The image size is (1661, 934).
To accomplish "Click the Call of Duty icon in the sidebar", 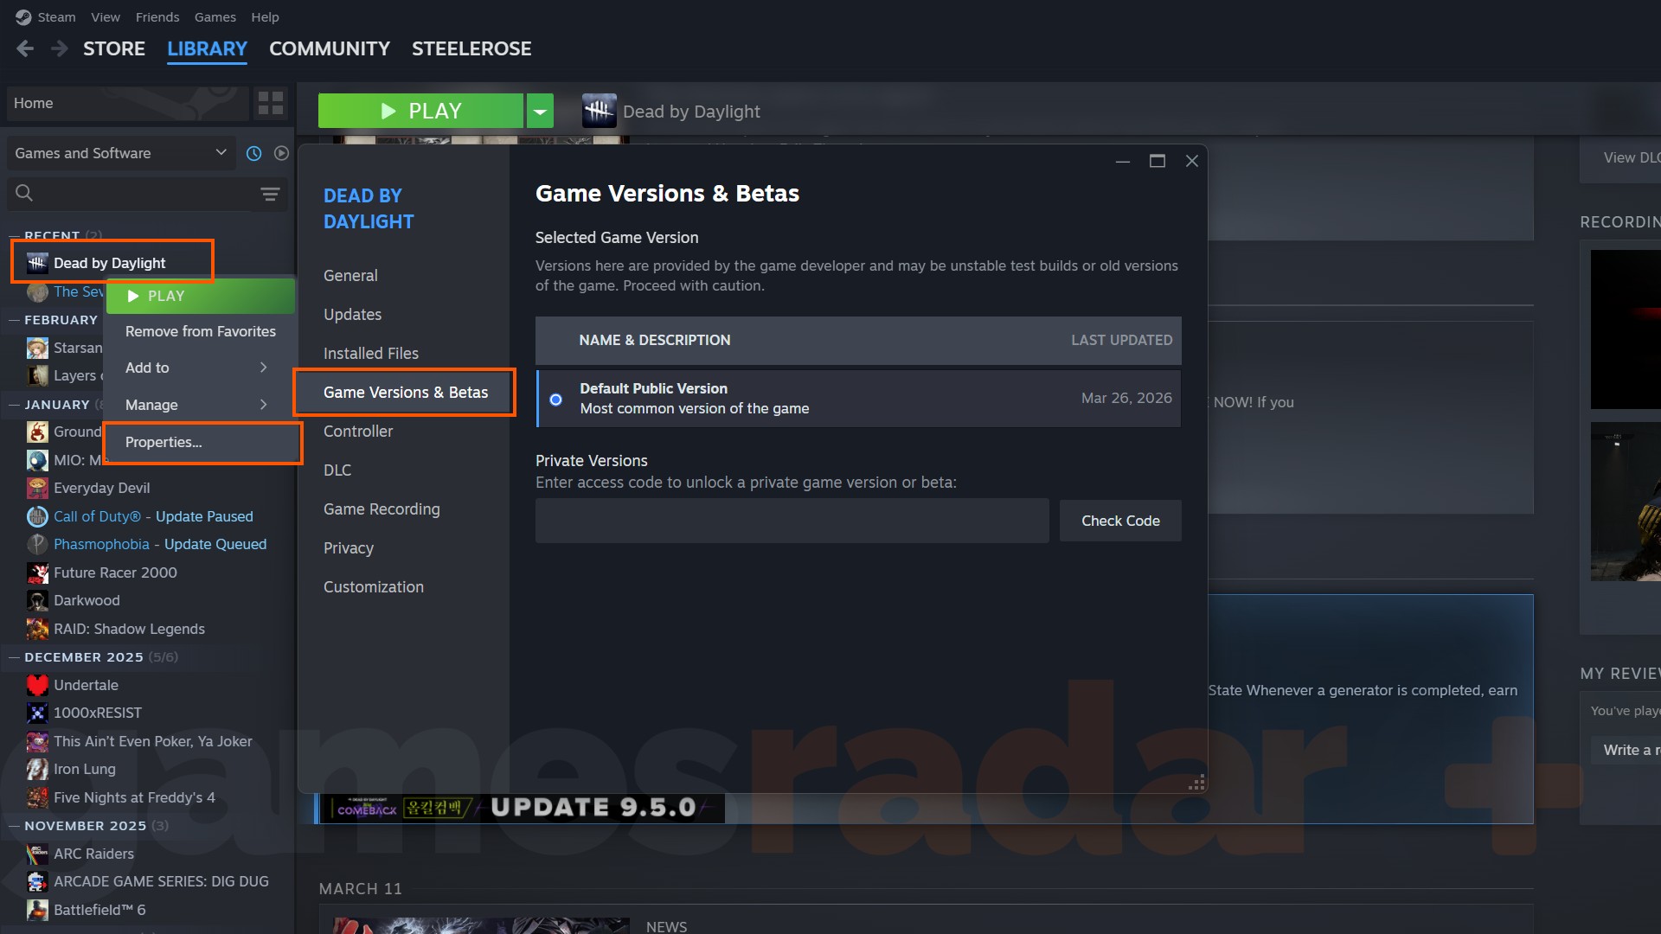I will pos(36,516).
